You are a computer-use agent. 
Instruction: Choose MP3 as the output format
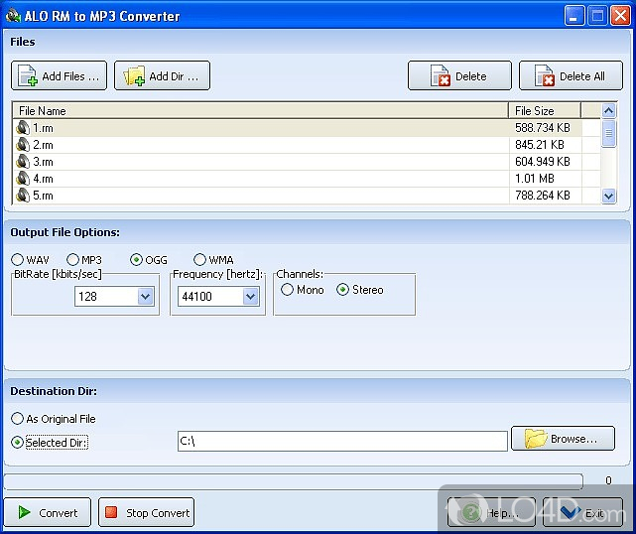coord(72,260)
